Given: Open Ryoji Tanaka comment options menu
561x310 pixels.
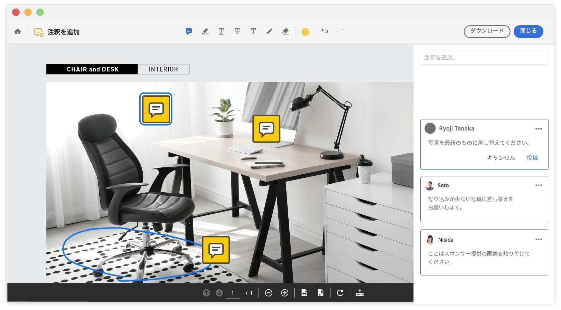Looking at the screenshot, I should click(539, 129).
